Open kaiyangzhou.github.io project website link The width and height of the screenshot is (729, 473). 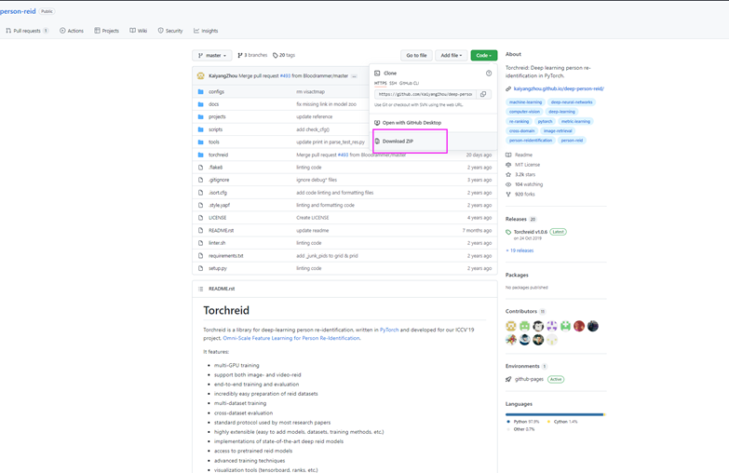tap(559, 88)
